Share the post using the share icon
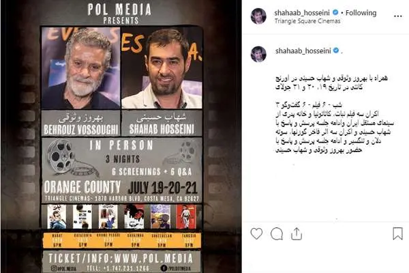The image size is (409, 273). (297, 233)
